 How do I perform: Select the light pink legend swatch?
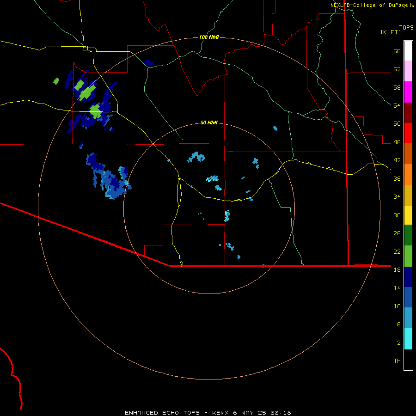click(408, 71)
